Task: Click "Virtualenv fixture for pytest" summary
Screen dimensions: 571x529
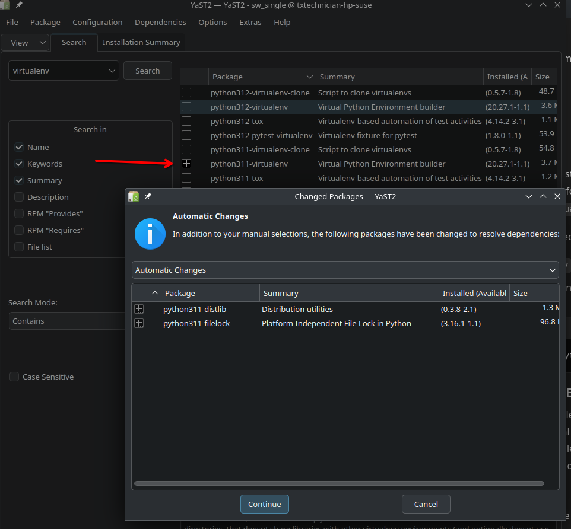Action: pyautogui.click(x=367, y=135)
